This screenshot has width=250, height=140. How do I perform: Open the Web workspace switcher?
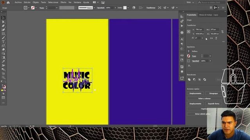coord(190,2)
